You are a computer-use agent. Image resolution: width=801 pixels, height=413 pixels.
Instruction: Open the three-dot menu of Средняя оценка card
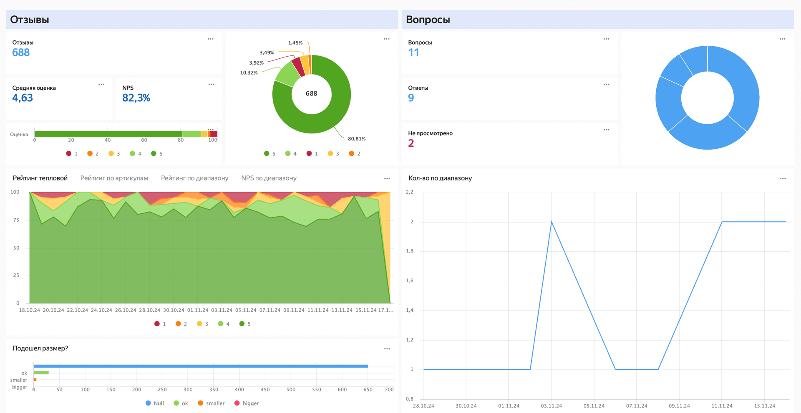pos(101,84)
